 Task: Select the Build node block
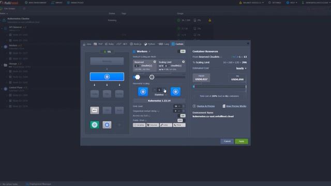coord(119,110)
